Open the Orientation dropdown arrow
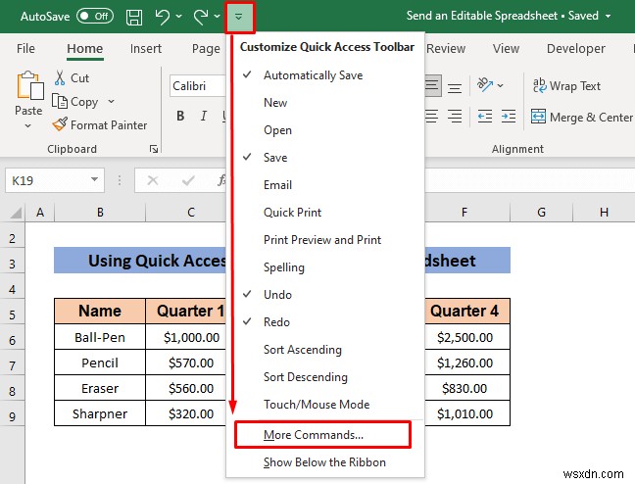635x484 pixels. 501,85
